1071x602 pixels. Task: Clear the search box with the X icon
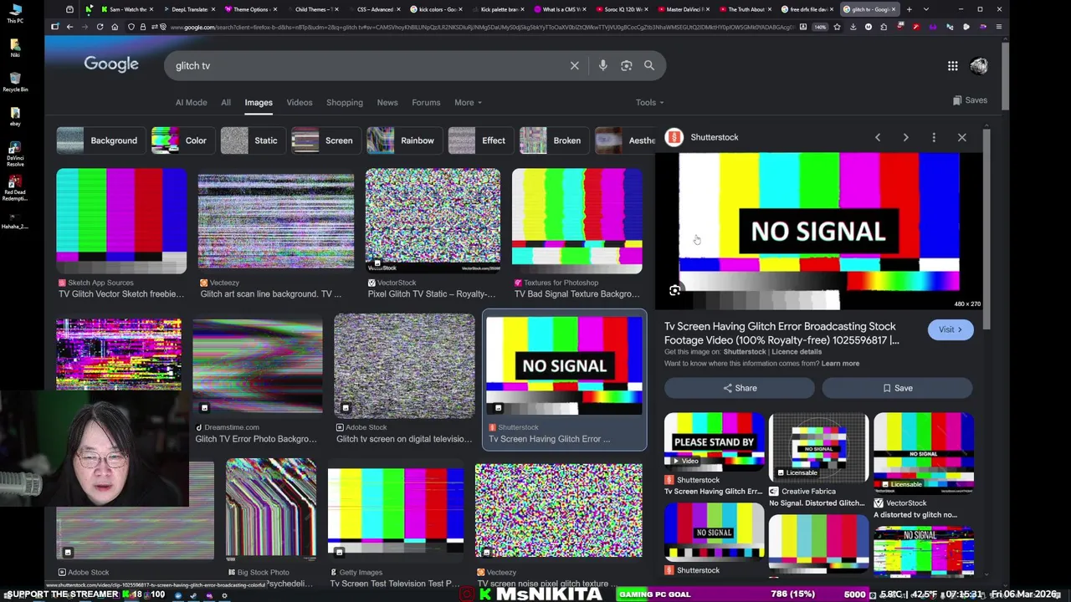pos(574,65)
